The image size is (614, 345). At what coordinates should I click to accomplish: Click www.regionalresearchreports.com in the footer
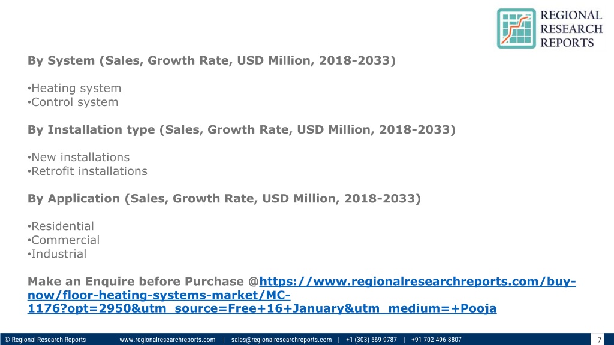point(167,340)
